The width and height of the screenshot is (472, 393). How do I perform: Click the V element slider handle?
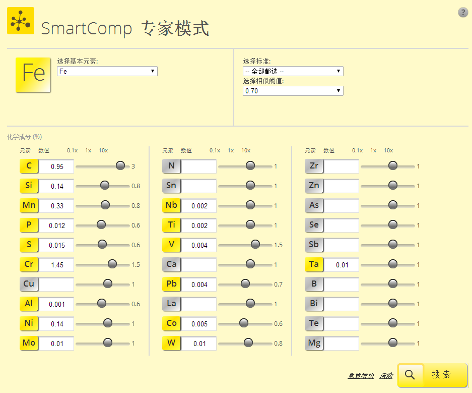[255, 245]
